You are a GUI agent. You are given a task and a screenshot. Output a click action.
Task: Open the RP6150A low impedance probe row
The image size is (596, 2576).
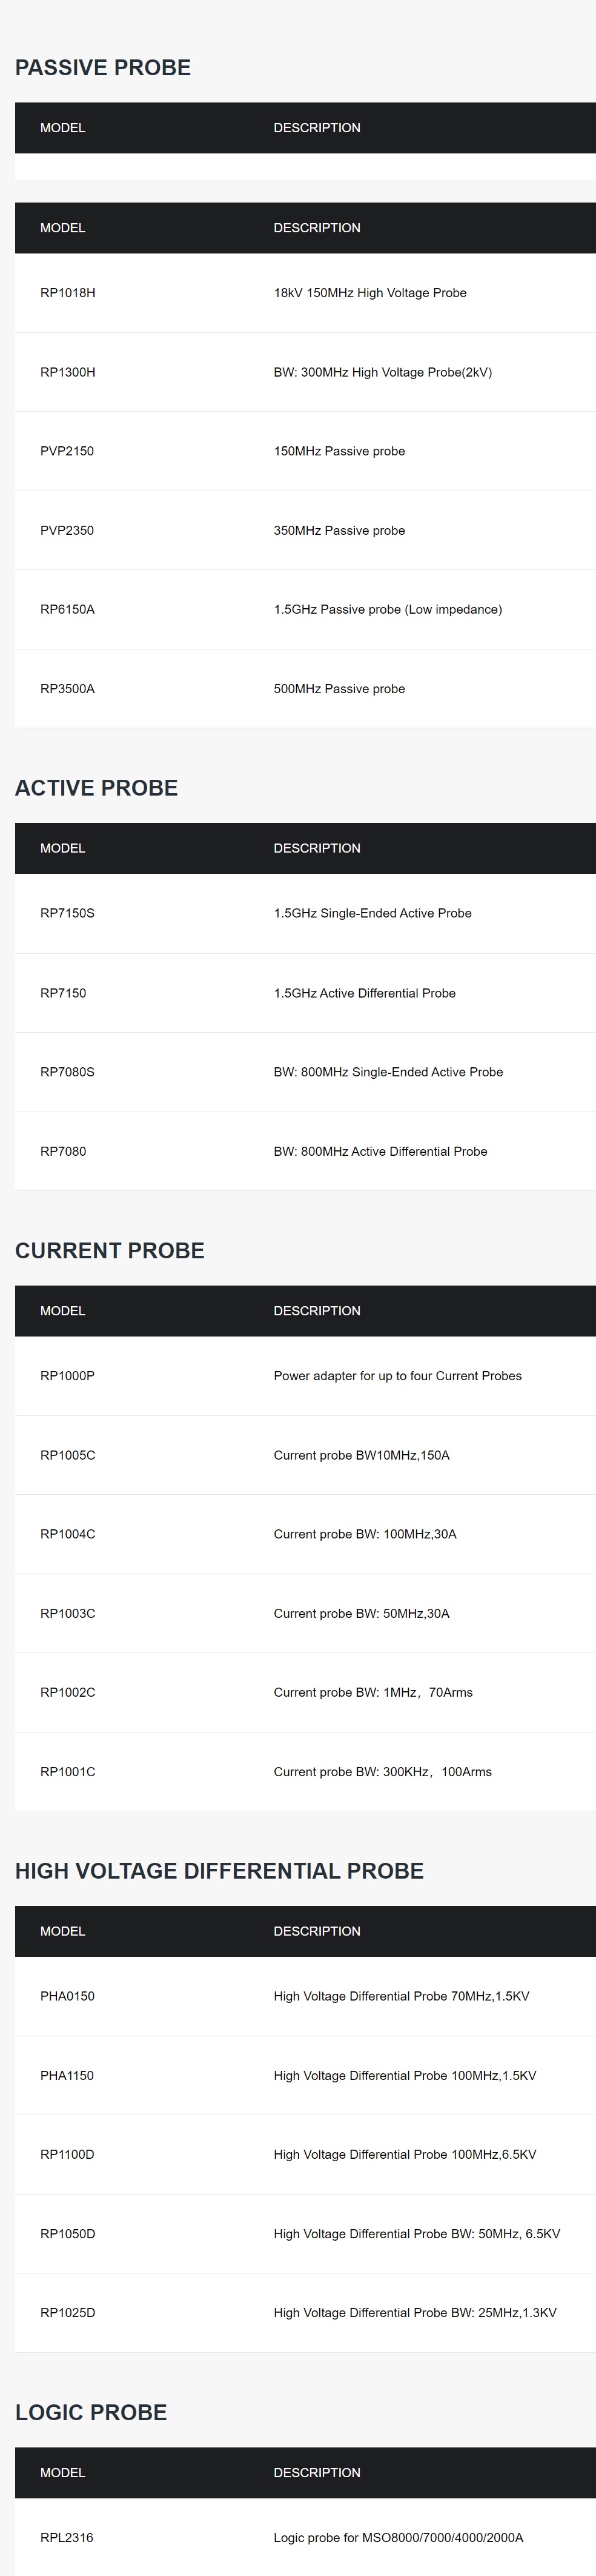(305, 609)
